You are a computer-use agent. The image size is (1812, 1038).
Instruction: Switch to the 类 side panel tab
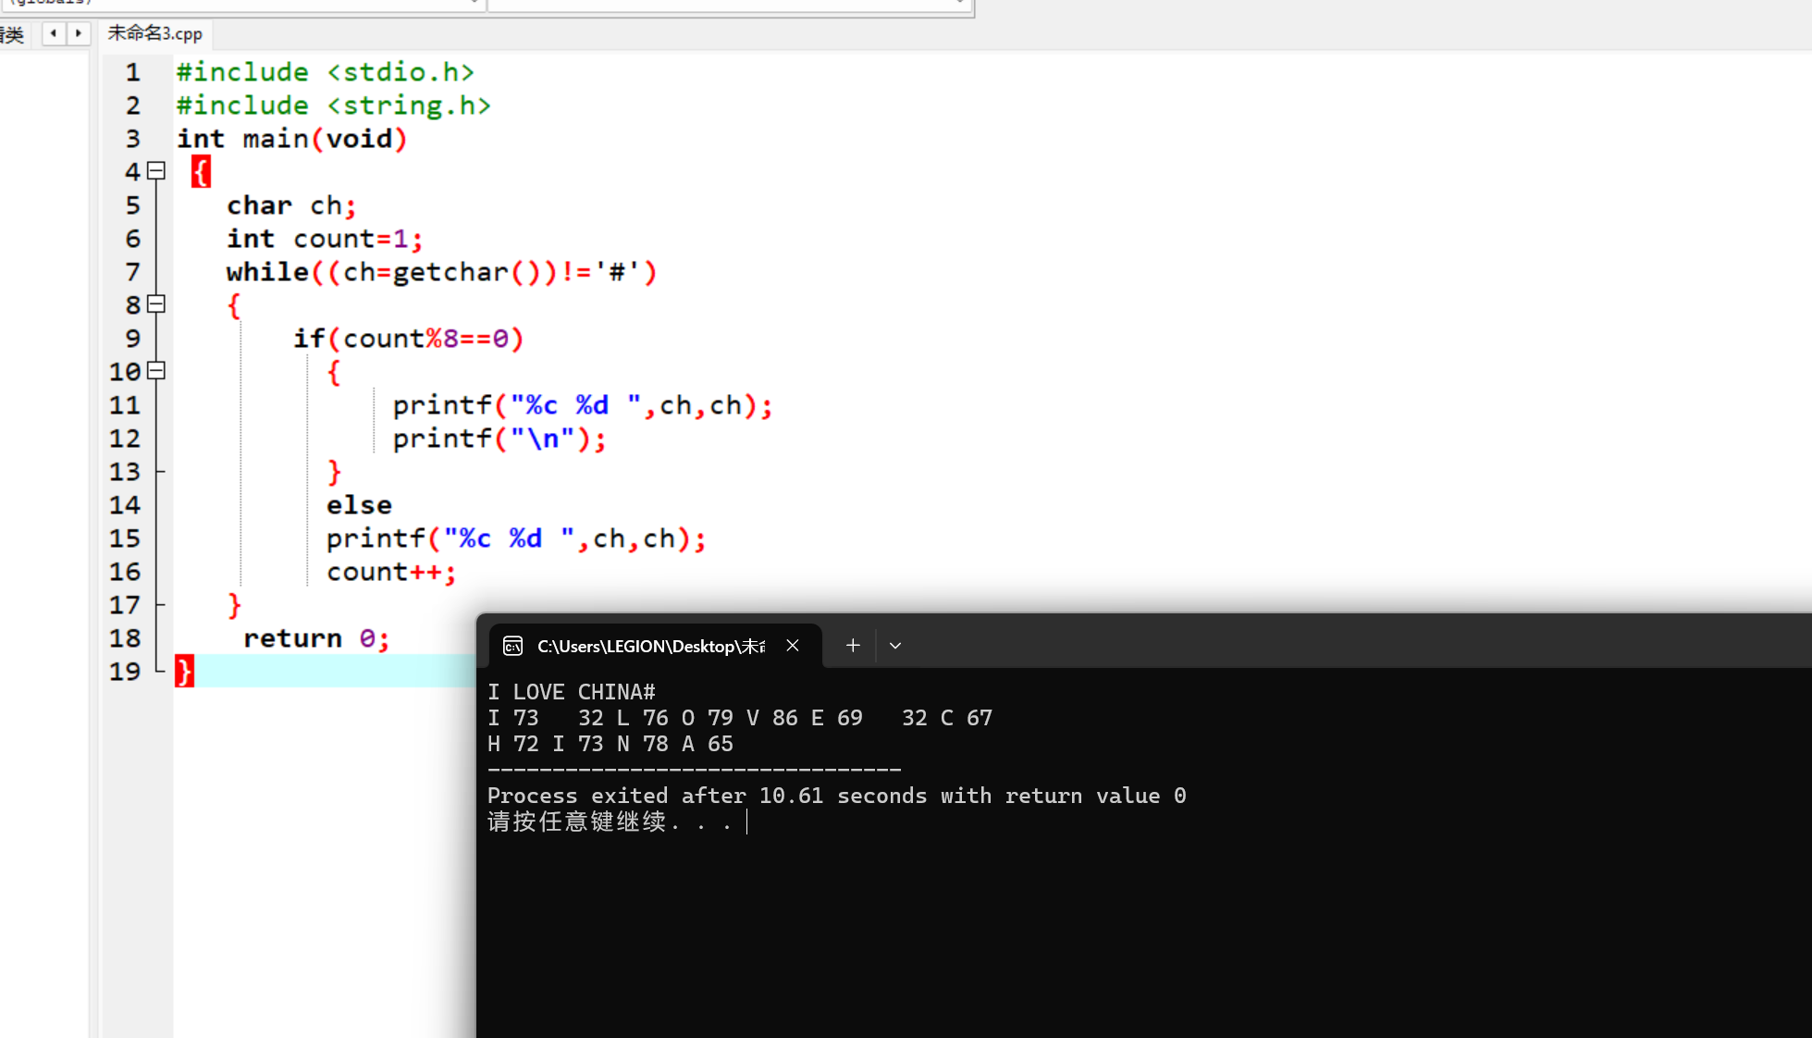[13, 35]
